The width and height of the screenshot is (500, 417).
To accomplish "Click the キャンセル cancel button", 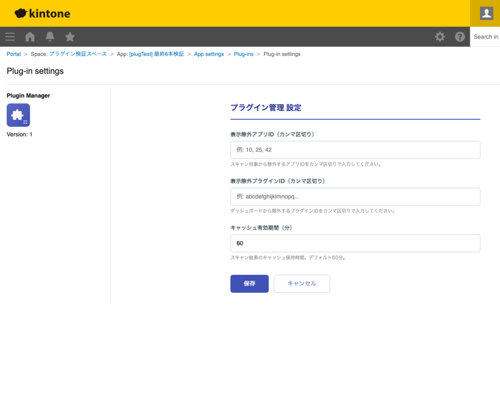I will pyautogui.click(x=301, y=284).
